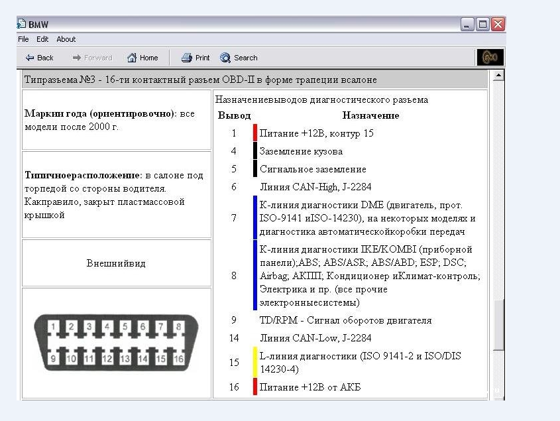Click text 'Питание +12В от АКБ'
The width and height of the screenshot is (560, 421).
[x=310, y=387]
